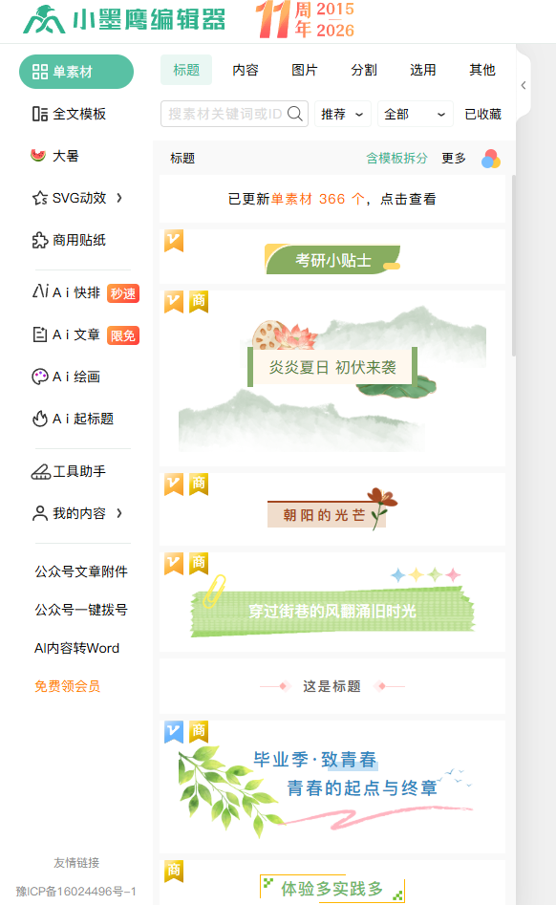Expand the SVG动效 submenu arrow
Screen dimensions: 556x905
click(119, 198)
